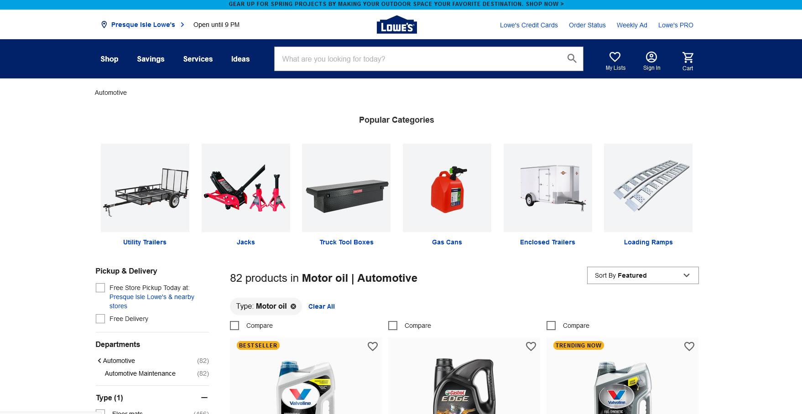Save the Valvoline bestseller product with heart

(373, 347)
